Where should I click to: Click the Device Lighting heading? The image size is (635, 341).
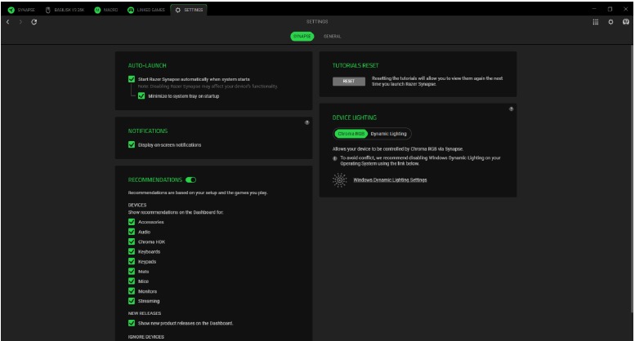coord(355,117)
